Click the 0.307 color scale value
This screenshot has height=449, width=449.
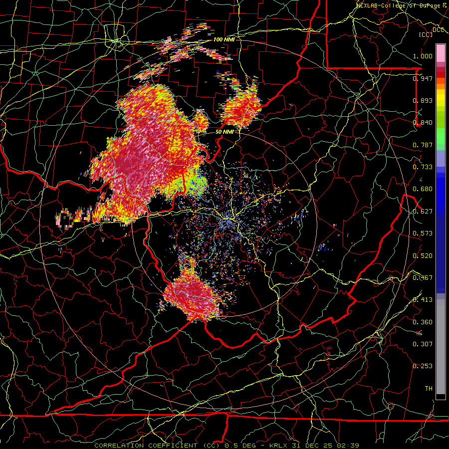pyautogui.click(x=423, y=344)
